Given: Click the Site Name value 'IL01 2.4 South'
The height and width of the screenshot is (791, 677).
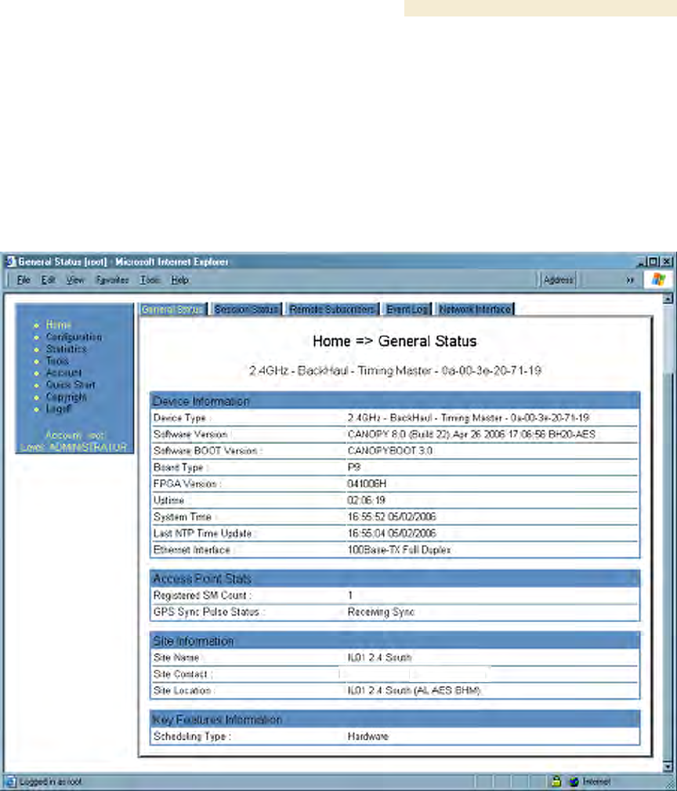Looking at the screenshot, I should (379, 657).
